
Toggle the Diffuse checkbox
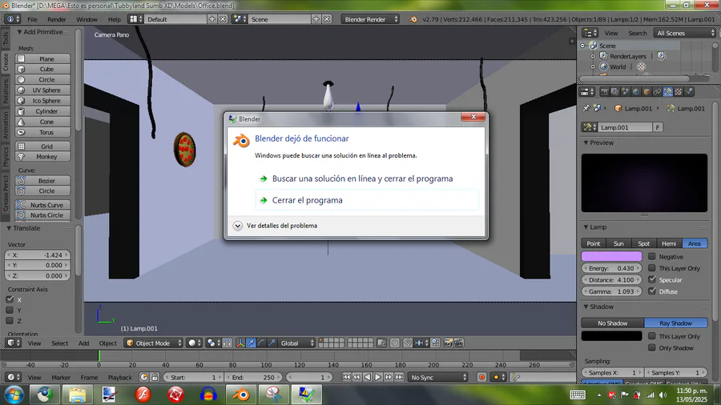coord(652,291)
